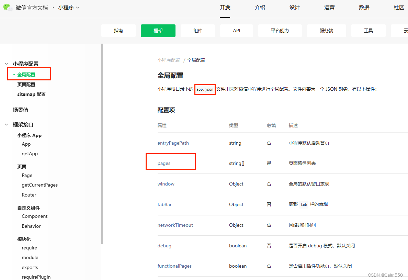Click the WeChat logo icon
Screen dimensions: 408x280
pos(8,8)
